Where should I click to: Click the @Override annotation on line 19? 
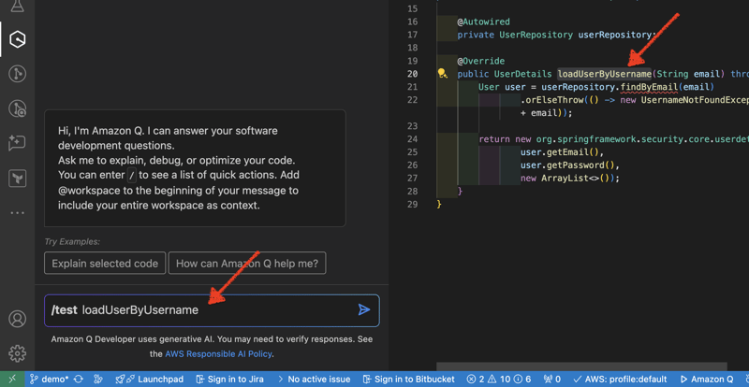tap(481, 61)
